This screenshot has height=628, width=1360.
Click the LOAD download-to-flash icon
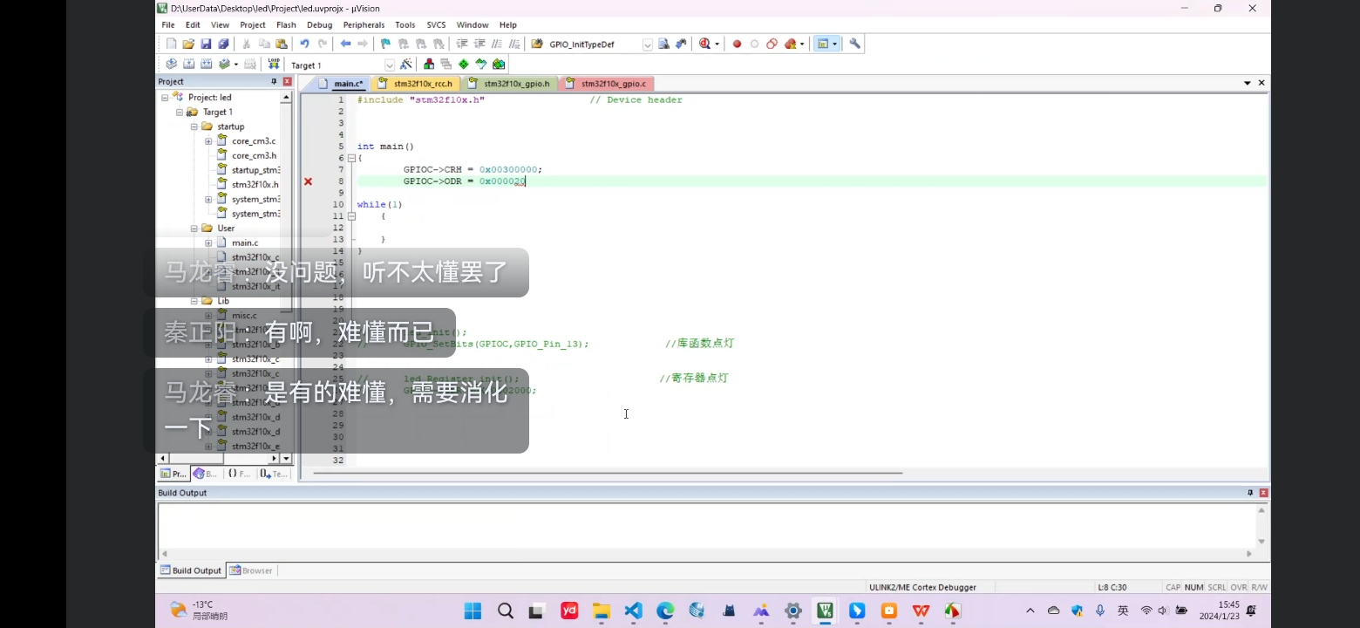pos(274,65)
